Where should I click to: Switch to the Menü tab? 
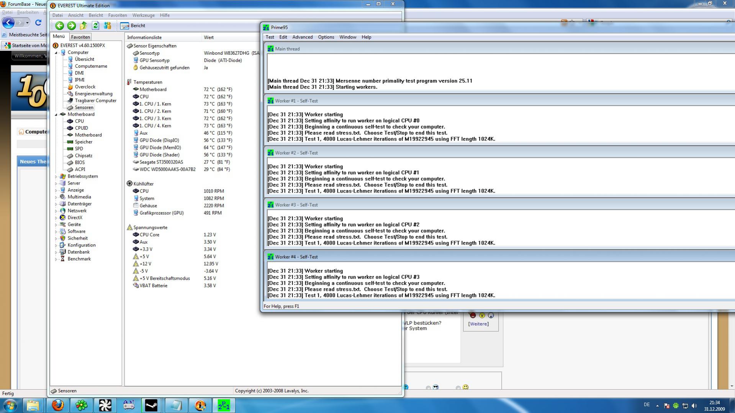pyautogui.click(x=59, y=37)
